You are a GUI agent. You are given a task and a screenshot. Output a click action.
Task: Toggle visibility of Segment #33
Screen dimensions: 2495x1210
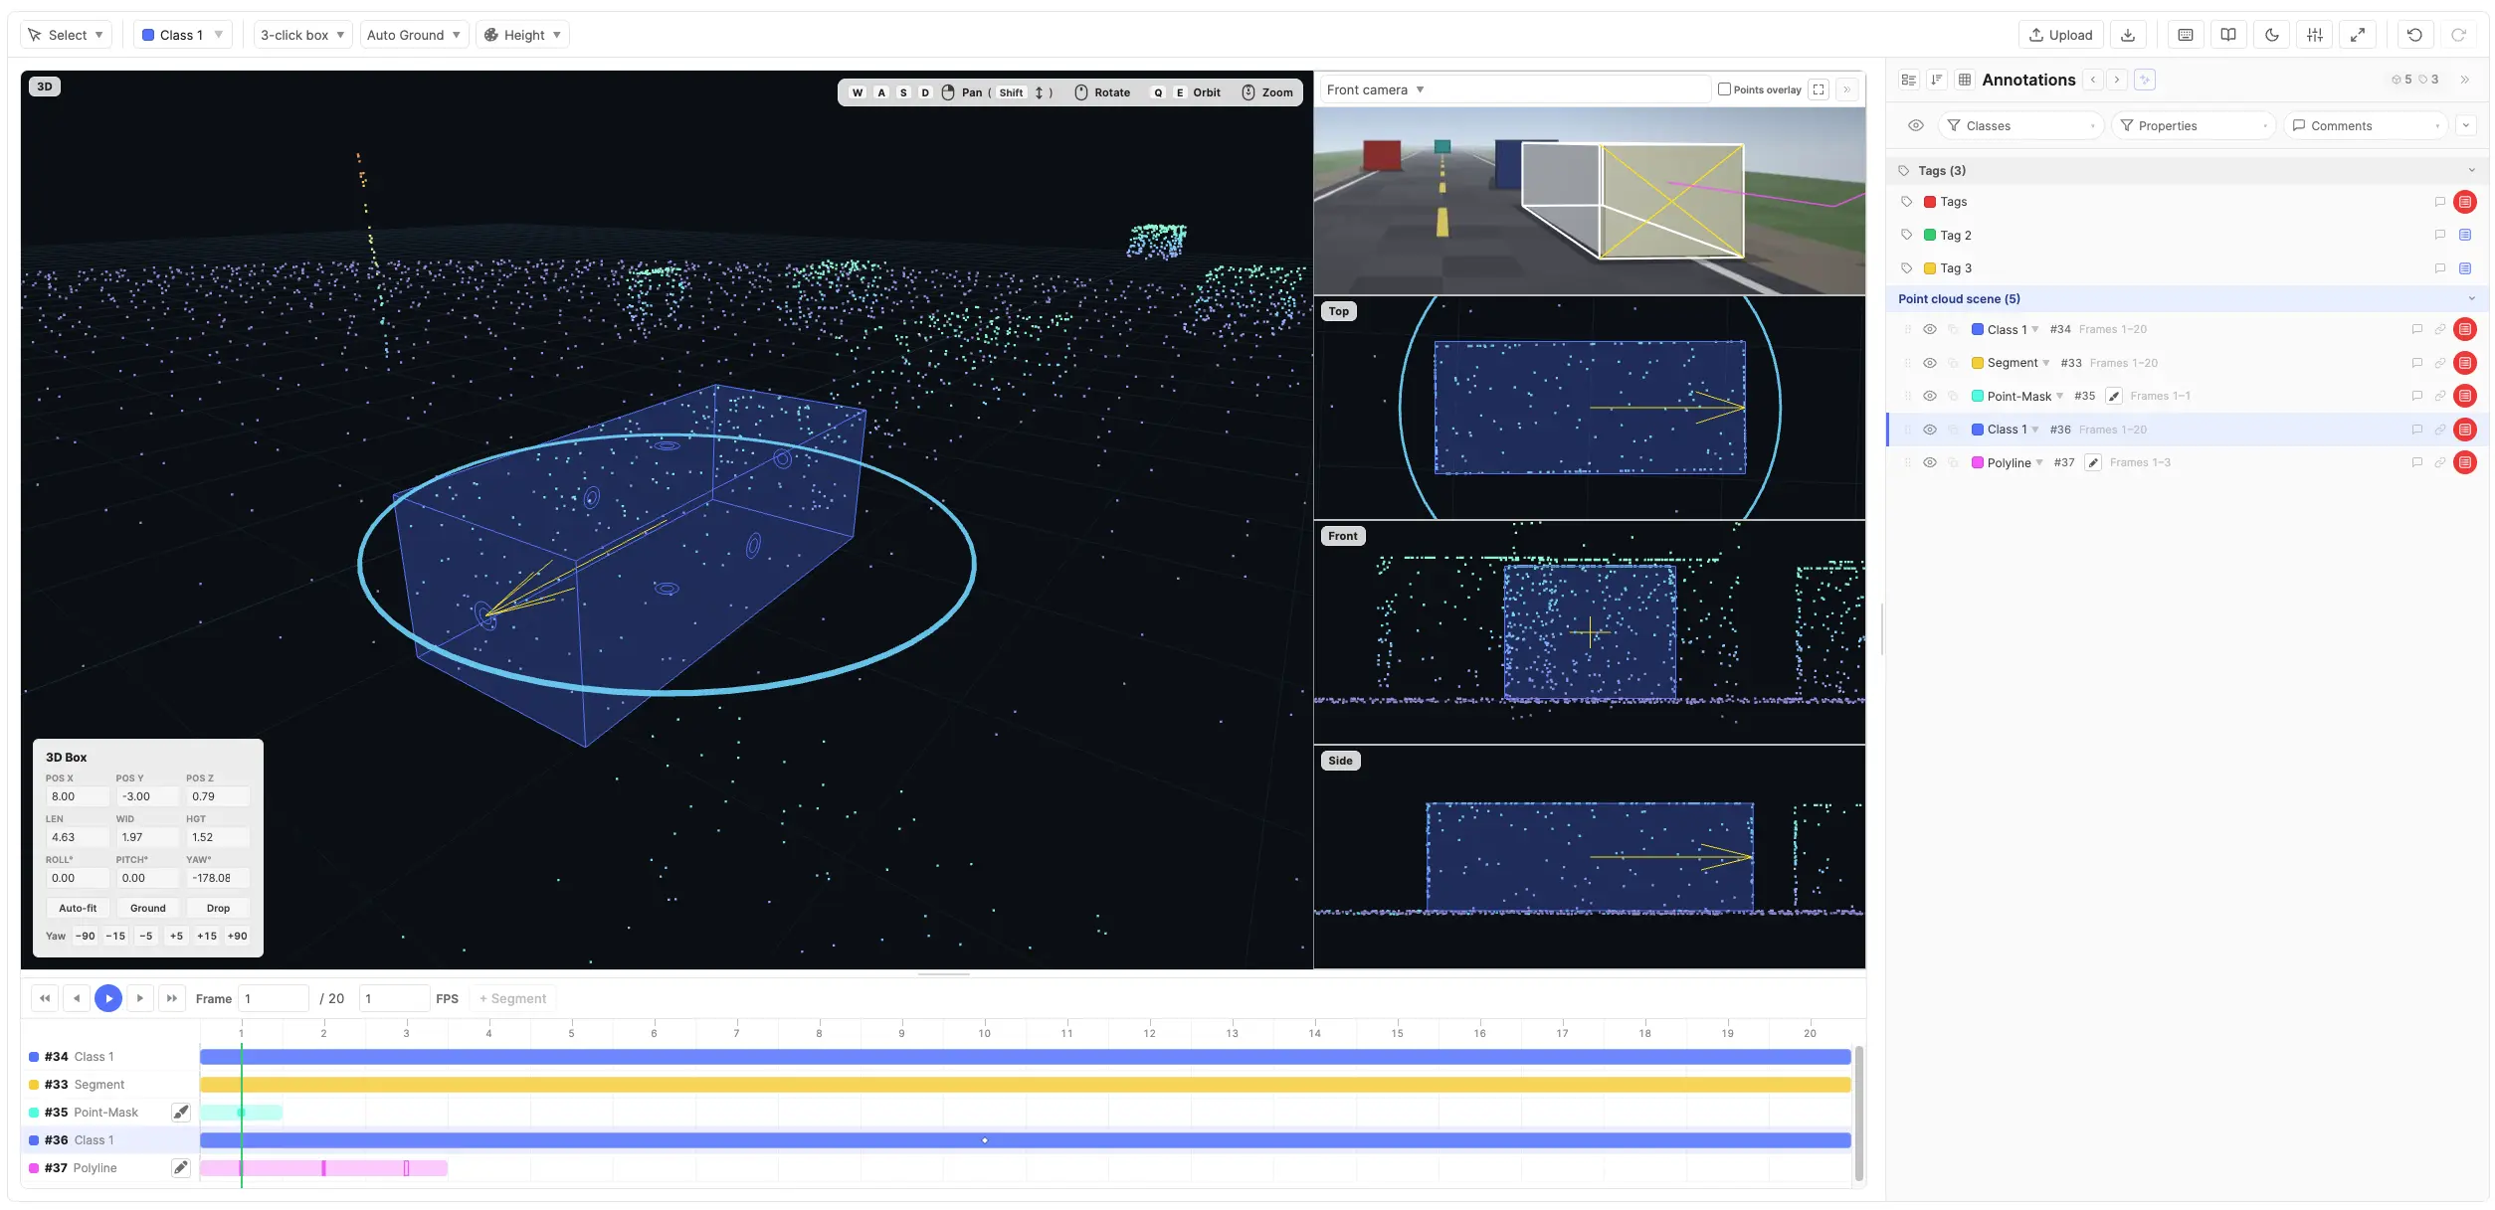[x=1929, y=363]
